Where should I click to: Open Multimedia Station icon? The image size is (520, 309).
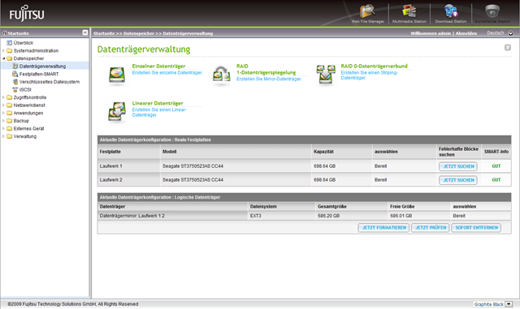pyautogui.click(x=409, y=11)
